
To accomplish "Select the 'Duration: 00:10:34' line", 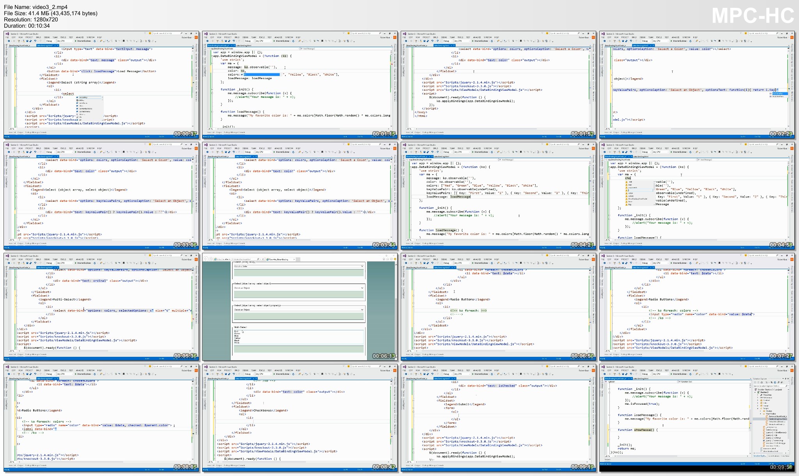I will click(27, 26).
